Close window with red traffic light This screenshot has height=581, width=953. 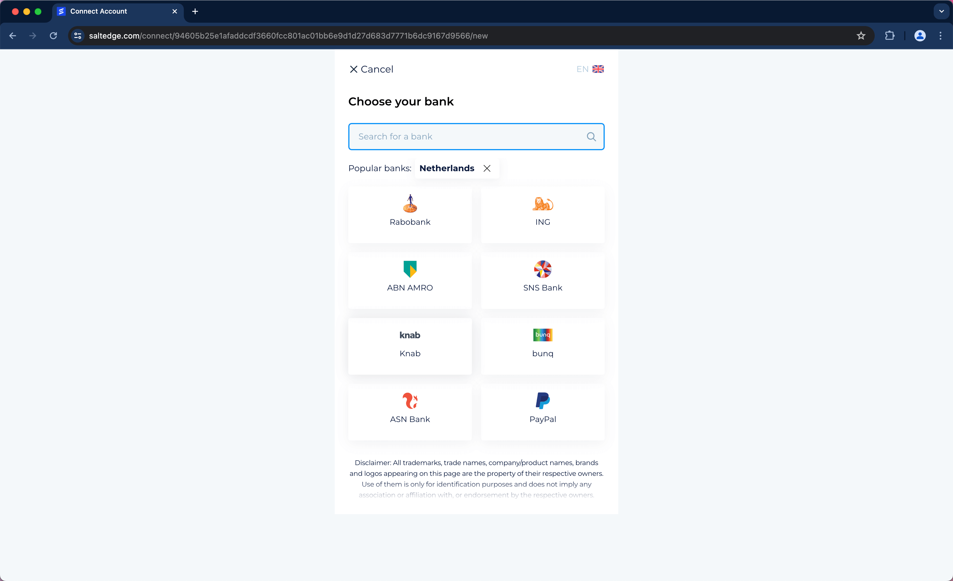coord(16,11)
